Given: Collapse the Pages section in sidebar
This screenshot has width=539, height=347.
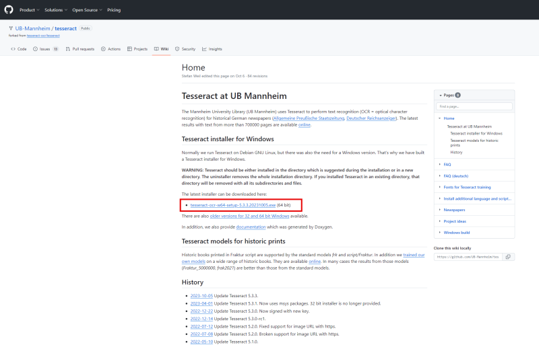Looking at the screenshot, I should (x=440, y=95).
